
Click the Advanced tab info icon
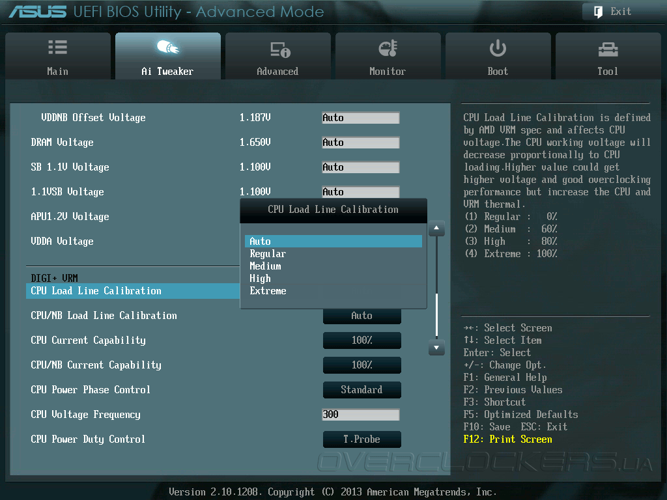click(280, 49)
